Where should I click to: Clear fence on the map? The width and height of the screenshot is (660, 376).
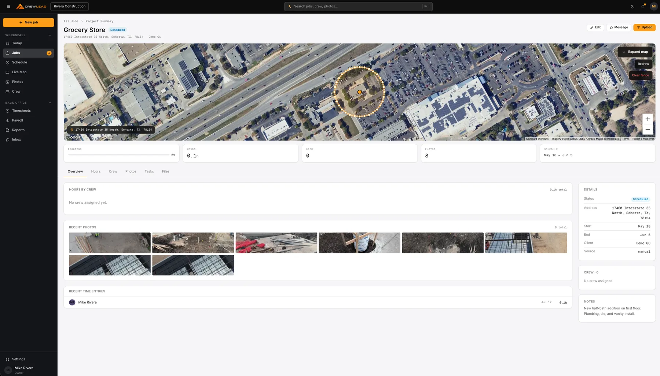pos(640,75)
